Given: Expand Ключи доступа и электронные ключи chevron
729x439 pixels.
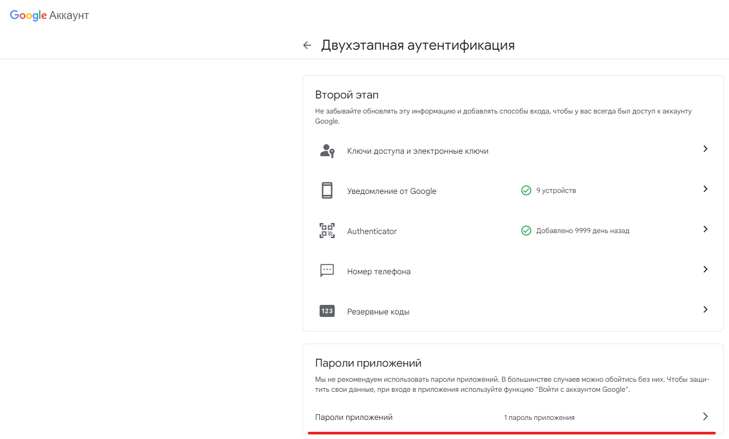Looking at the screenshot, I should 705,149.
